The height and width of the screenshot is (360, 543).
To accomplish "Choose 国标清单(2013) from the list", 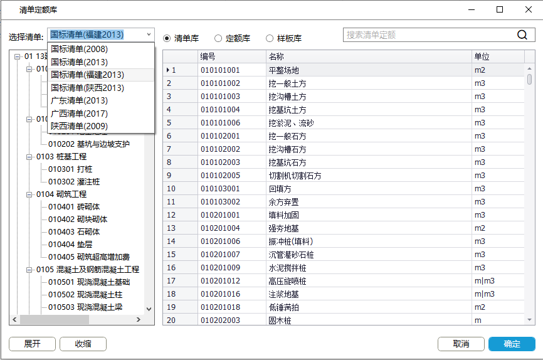I will click(x=101, y=62).
